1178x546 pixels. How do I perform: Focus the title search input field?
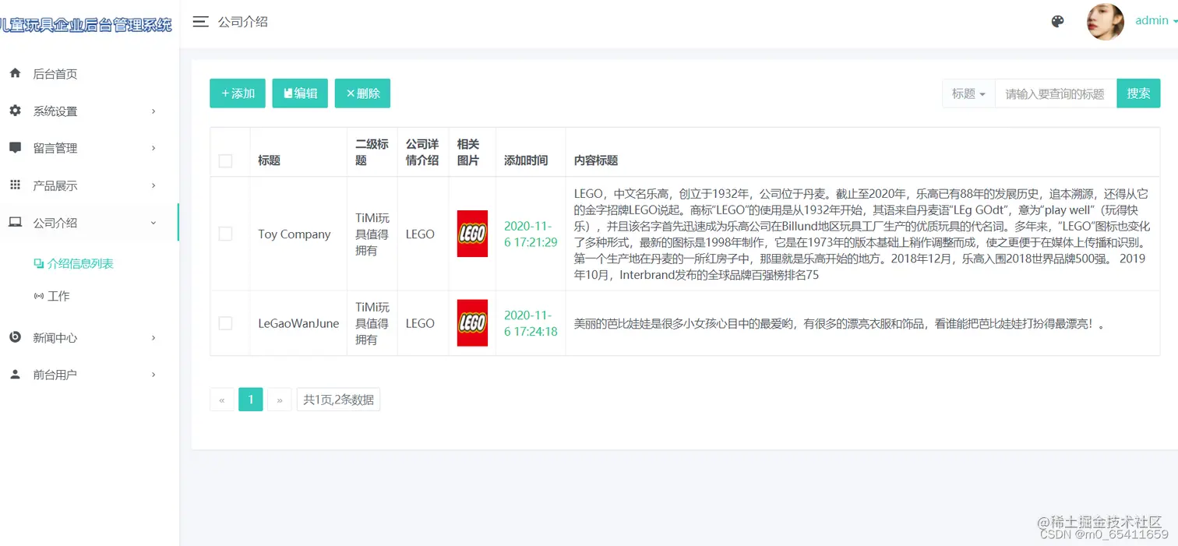1056,93
